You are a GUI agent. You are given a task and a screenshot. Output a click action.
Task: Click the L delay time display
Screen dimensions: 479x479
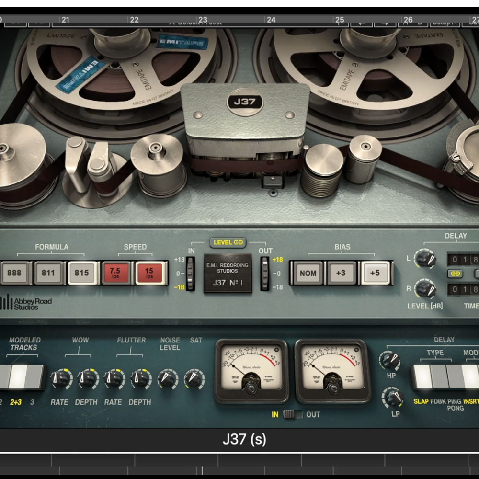[463, 260]
